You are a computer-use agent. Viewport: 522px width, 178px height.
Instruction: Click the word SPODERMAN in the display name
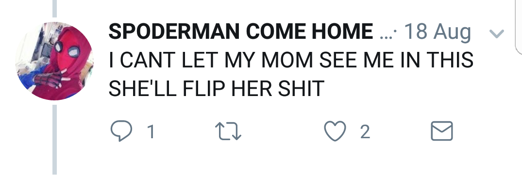point(174,32)
